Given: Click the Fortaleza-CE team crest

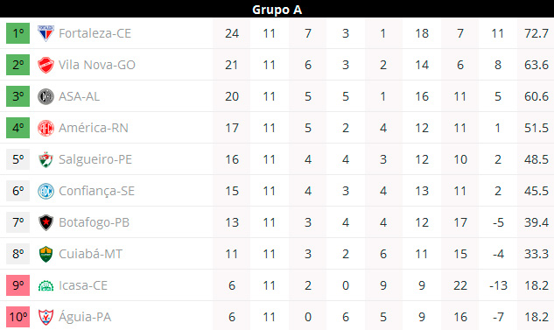Looking at the screenshot, I should [46, 33].
